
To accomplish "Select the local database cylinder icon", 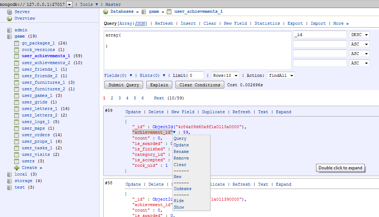I will point(9,174).
